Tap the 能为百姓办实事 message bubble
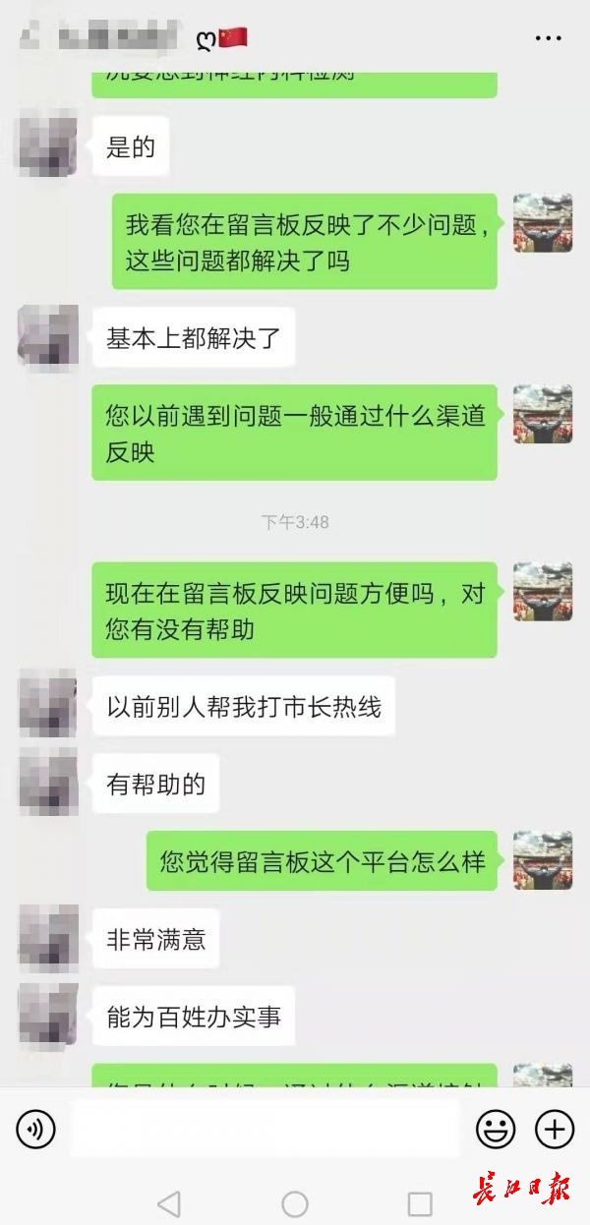Screen dimensions: 590x1225 (x=194, y=1017)
